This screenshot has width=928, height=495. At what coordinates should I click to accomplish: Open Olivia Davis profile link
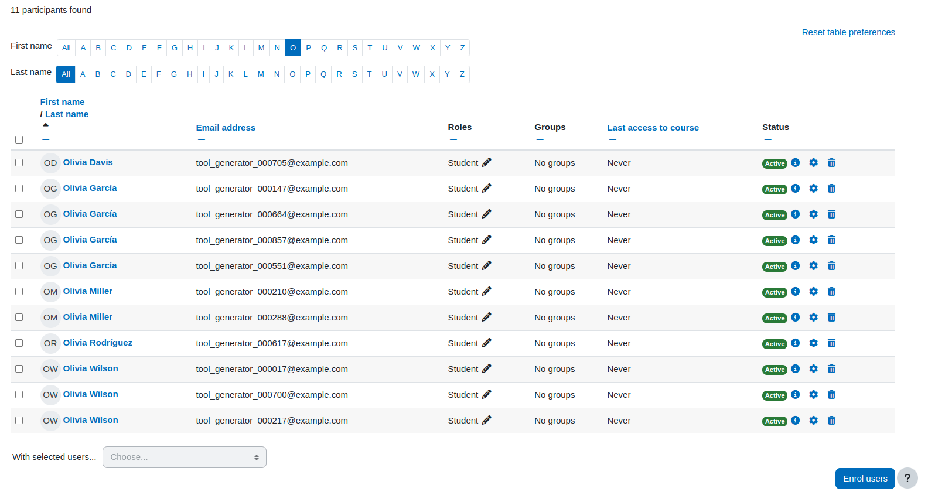click(88, 162)
